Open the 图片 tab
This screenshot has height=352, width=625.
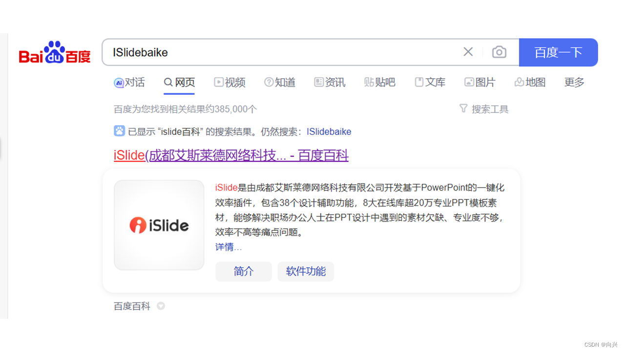[x=479, y=82]
